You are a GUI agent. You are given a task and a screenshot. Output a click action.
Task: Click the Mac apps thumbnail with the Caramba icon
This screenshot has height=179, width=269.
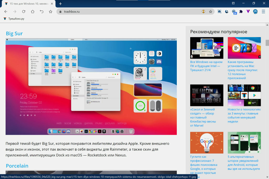(244, 48)
